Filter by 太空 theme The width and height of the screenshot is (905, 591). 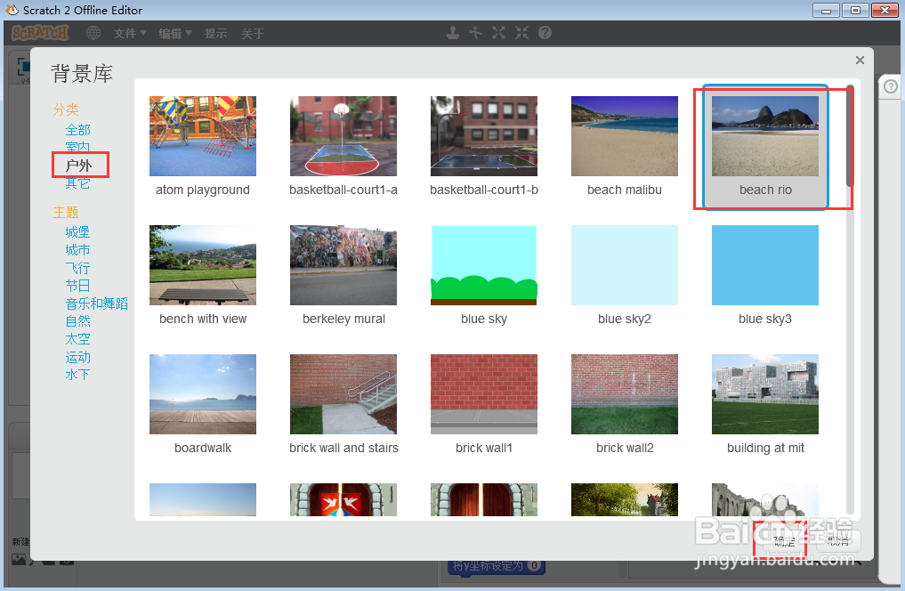78,339
